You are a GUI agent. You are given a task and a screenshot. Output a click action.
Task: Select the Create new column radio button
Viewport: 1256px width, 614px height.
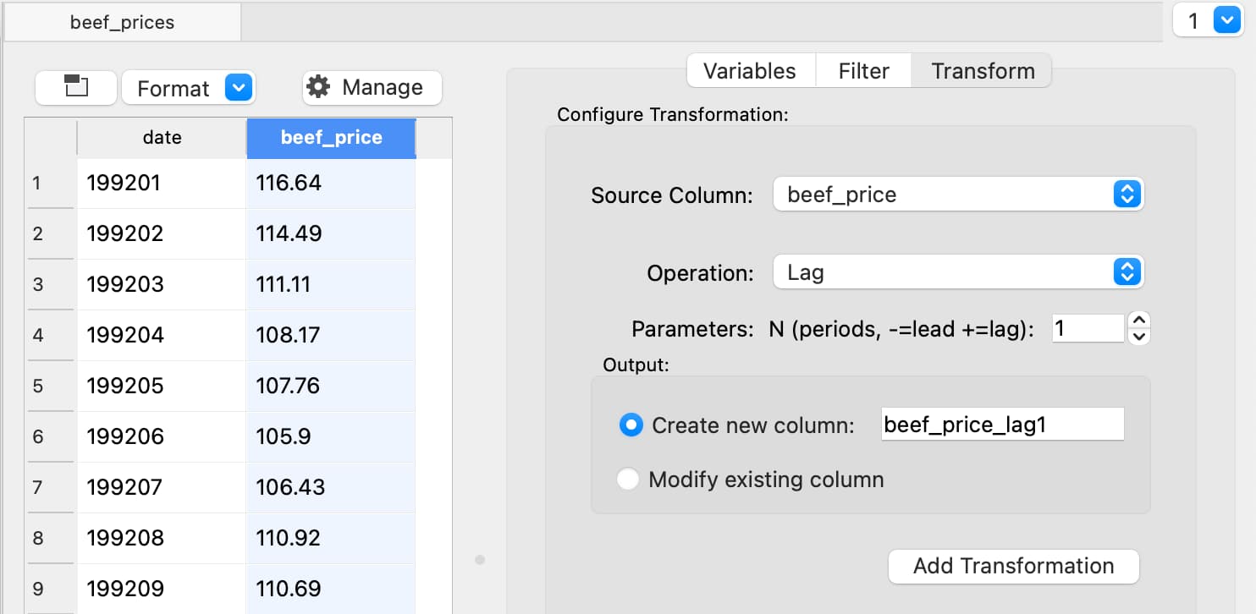[631, 425]
